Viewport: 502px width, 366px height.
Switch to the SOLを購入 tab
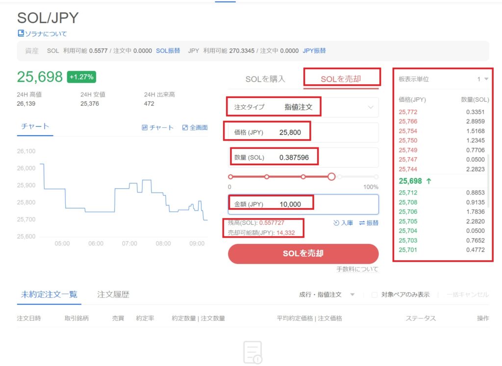(x=265, y=79)
